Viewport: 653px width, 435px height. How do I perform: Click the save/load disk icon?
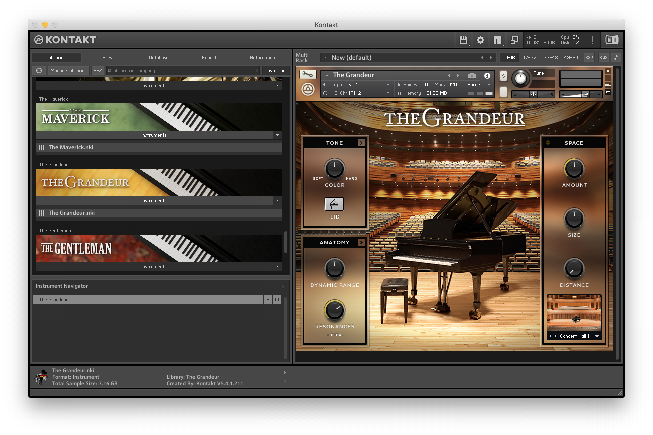[463, 40]
